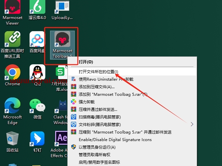Select 添加到压缩文件(A)... entry
The width and height of the screenshot is (222, 166).
coord(132,87)
